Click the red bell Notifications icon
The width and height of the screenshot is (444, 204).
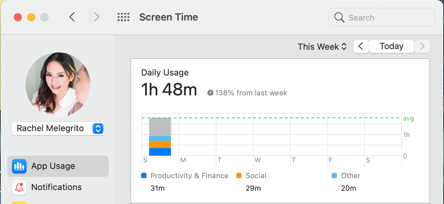pyautogui.click(x=19, y=187)
